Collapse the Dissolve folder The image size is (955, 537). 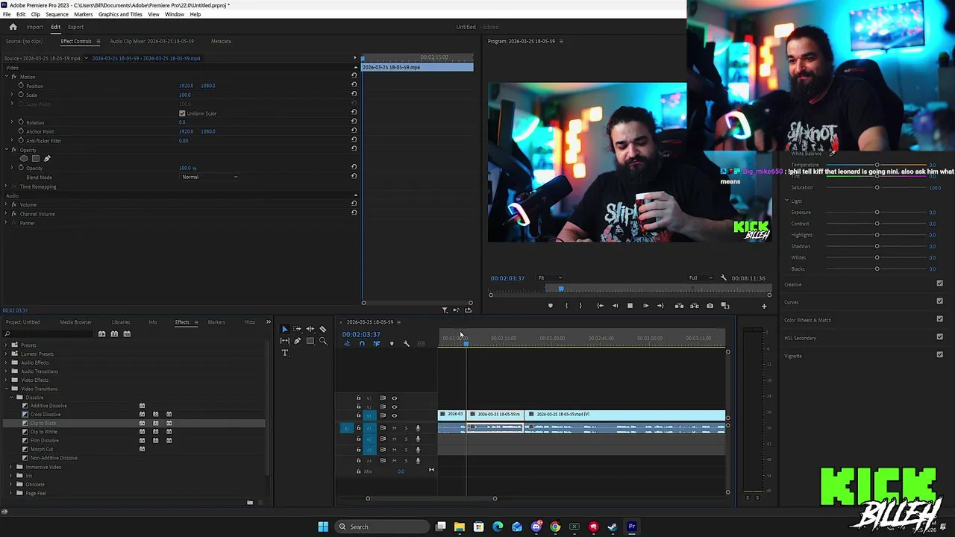[12, 398]
